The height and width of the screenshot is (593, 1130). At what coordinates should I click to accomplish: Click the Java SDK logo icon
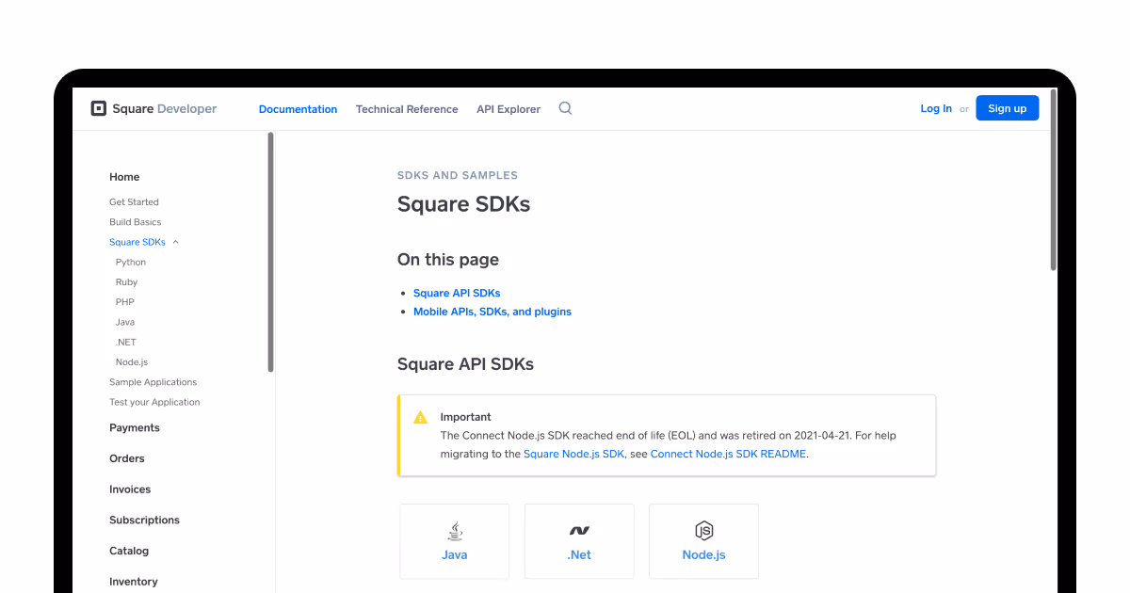coord(455,531)
